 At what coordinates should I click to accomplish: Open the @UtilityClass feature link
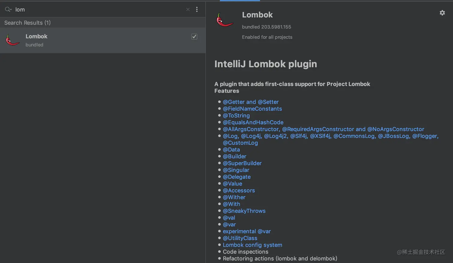pyautogui.click(x=240, y=238)
